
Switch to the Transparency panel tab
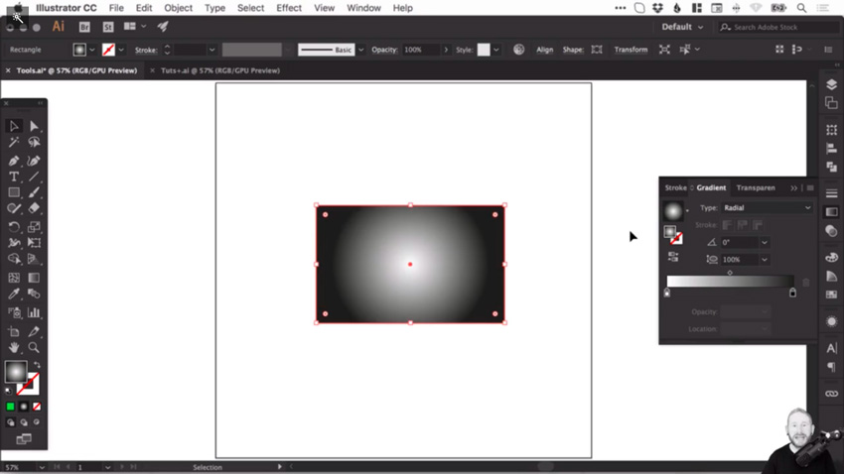(756, 187)
